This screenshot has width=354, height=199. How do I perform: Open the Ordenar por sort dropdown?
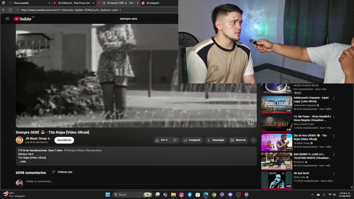coord(62,172)
